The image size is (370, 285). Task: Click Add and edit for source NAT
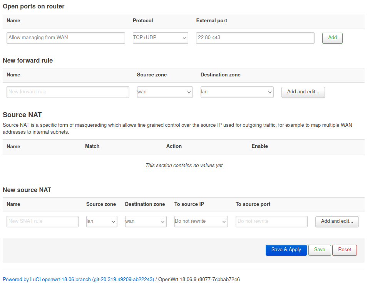(337, 222)
